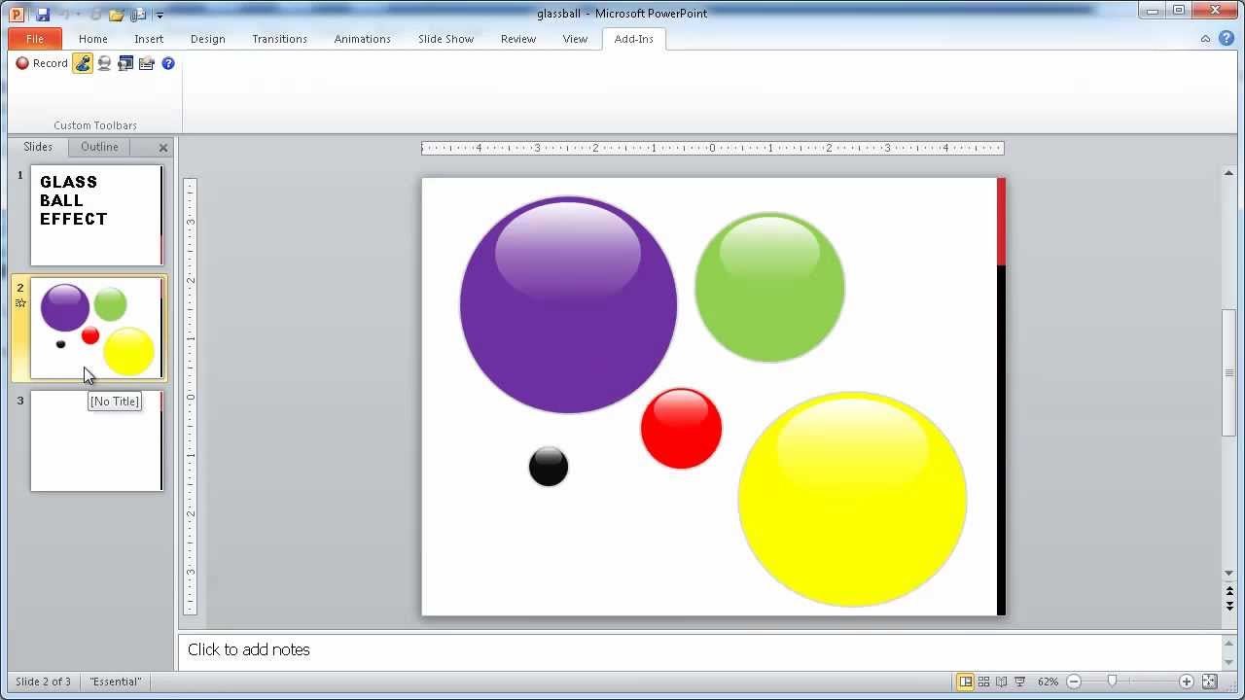Click the webcam icon in Custom Toolbars
The height and width of the screenshot is (700, 1245).
point(104,63)
